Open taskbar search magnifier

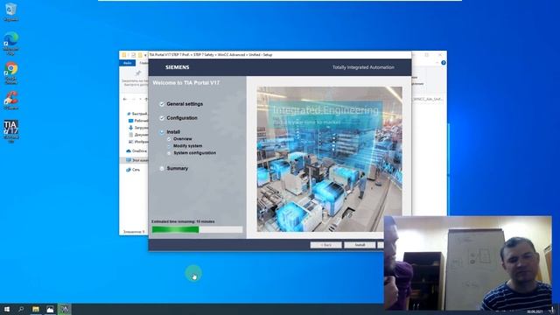tap(21, 309)
